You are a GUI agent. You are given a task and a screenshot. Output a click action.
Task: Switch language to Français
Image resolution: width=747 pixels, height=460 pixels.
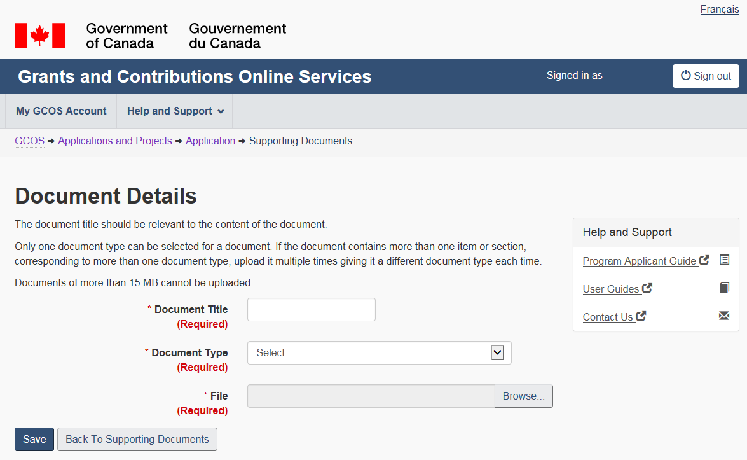pyautogui.click(x=720, y=10)
